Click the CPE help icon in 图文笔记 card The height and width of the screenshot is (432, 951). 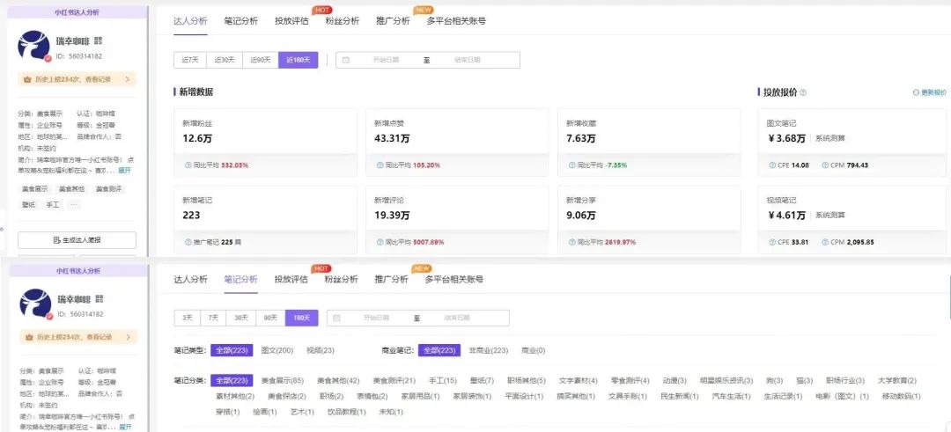pyautogui.click(x=771, y=165)
